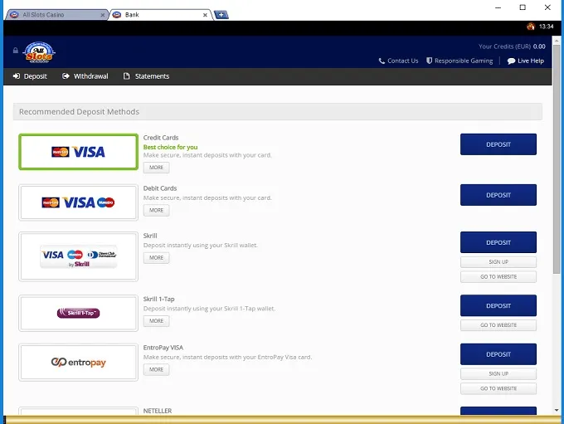This screenshot has height=424, width=564.
Task: Click the scrollbar down arrow
Action: click(557, 411)
